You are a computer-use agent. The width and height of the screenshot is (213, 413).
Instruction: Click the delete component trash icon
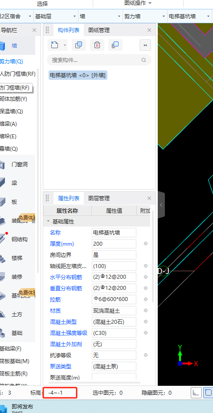click(x=97, y=45)
